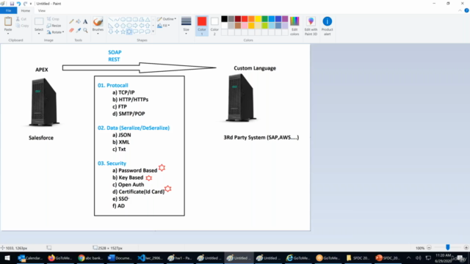Switch to the View tab
The width and height of the screenshot is (470, 264).
42,10
